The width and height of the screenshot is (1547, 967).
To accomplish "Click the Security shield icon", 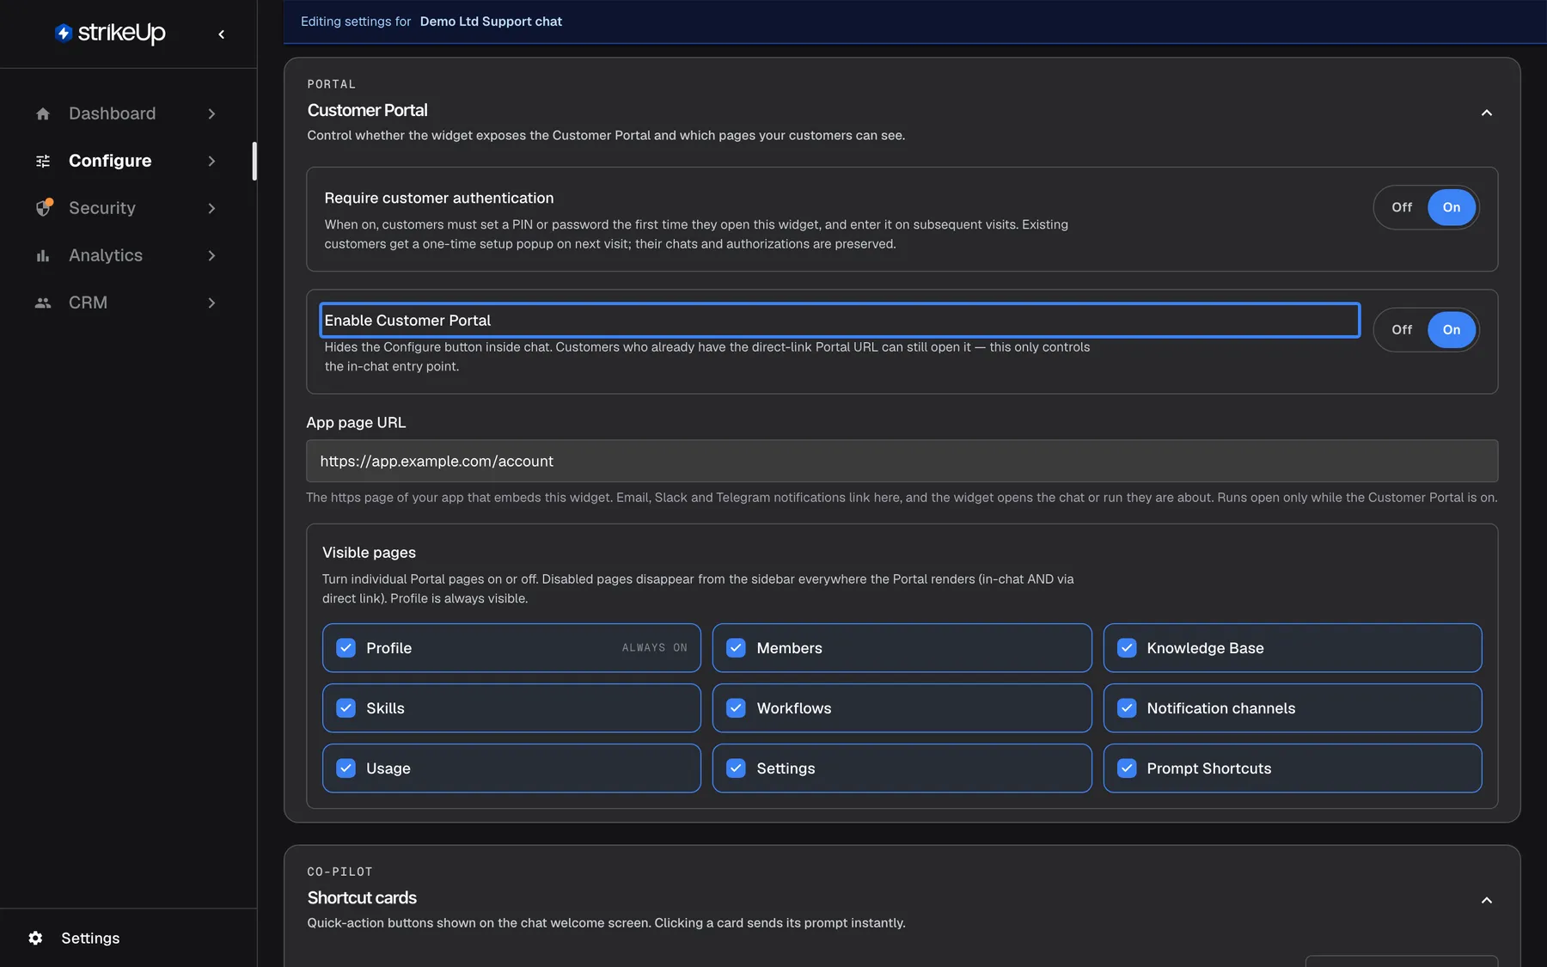I will [x=43, y=208].
